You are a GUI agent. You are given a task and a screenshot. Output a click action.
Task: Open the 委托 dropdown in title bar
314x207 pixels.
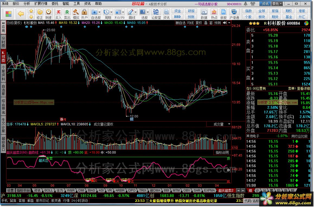click(277, 4)
